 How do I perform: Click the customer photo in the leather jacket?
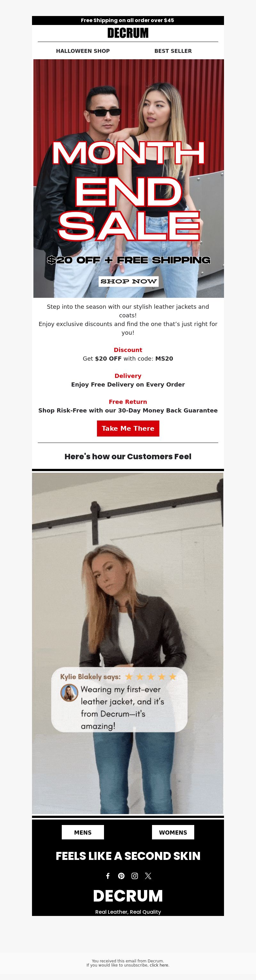[128, 643]
